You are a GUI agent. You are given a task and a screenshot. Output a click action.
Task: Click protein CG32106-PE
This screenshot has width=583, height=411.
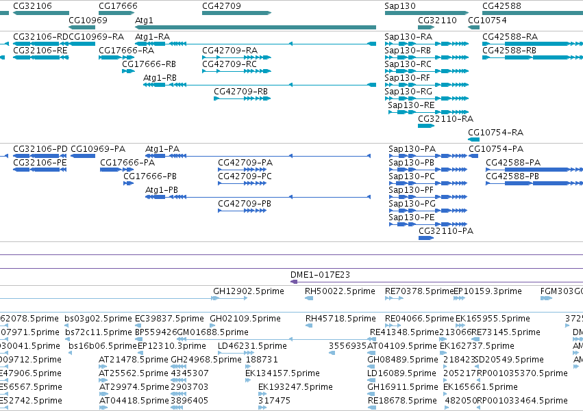point(40,170)
